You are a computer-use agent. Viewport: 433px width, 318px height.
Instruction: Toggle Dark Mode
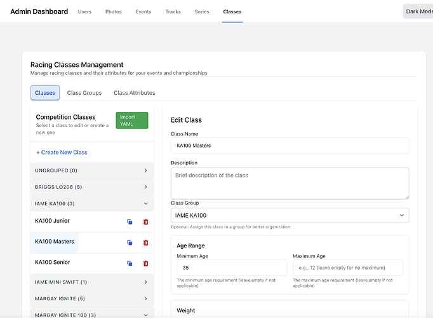click(x=418, y=11)
